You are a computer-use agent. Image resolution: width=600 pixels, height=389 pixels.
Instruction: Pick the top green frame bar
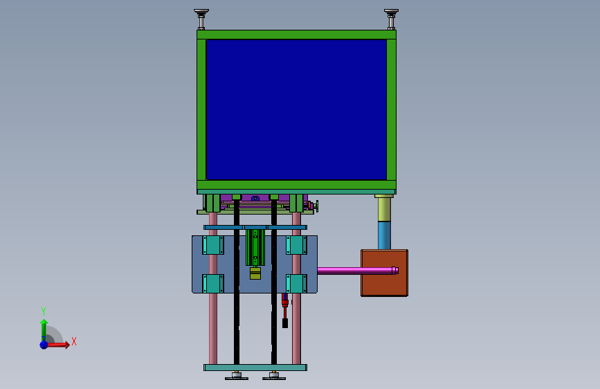[297, 35]
